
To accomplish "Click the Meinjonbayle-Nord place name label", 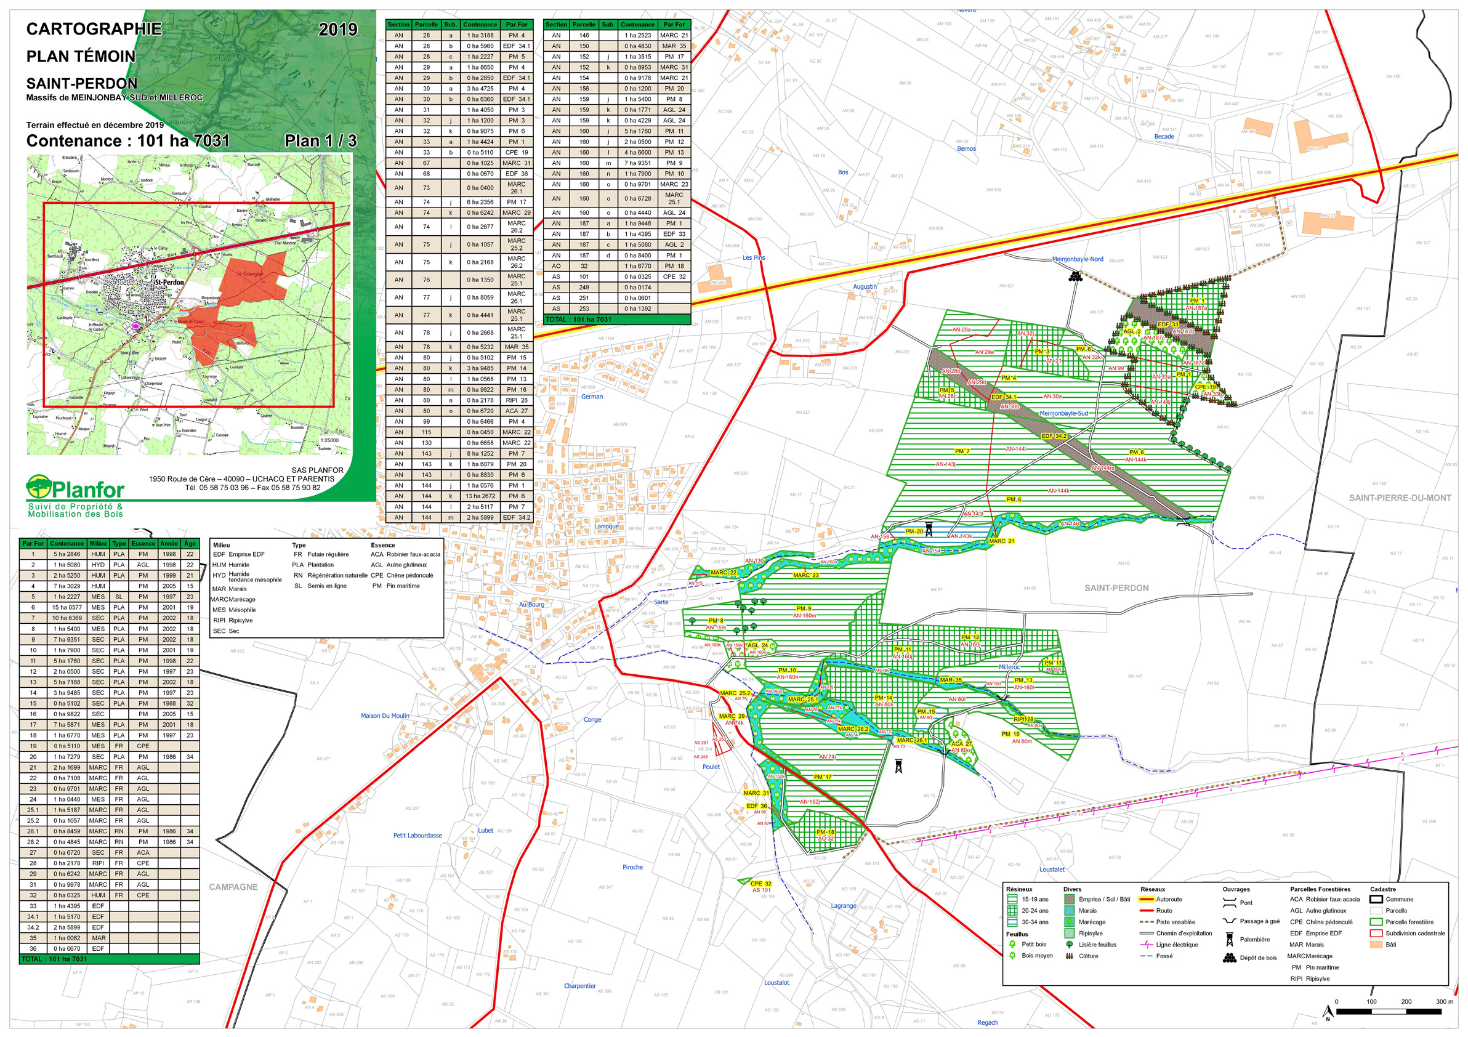I will click(x=1078, y=260).
